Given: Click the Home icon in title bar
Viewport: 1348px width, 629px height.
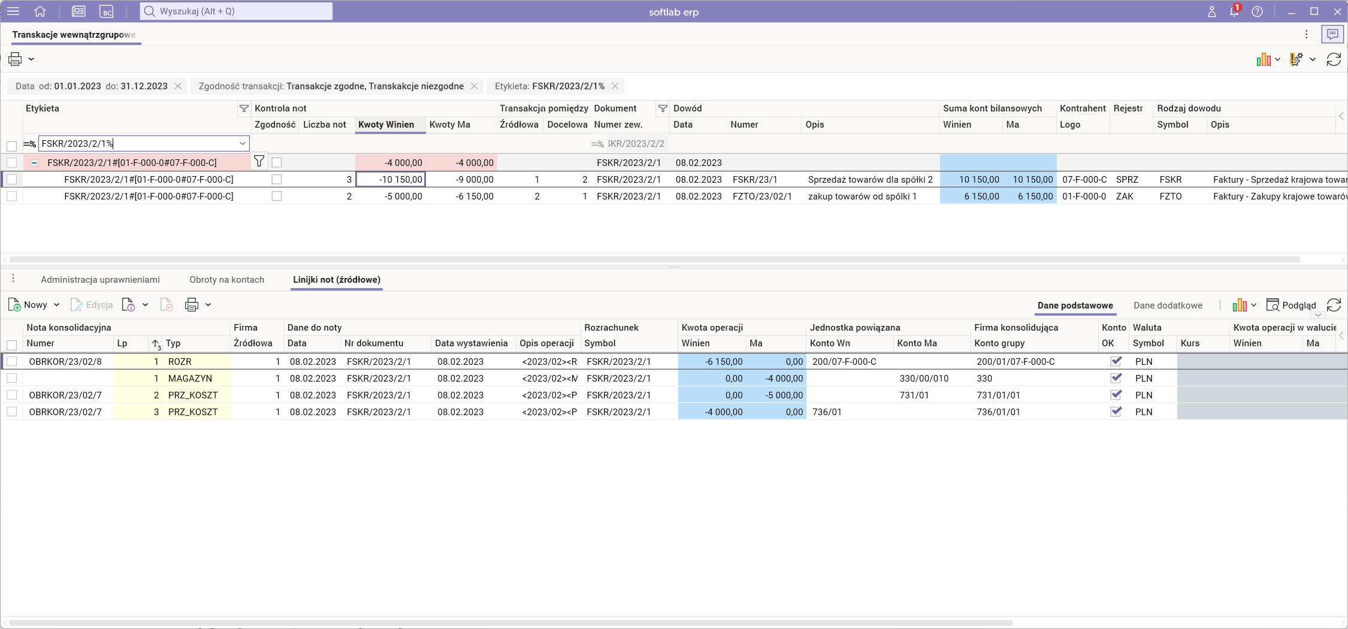Looking at the screenshot, I should point(40,11).
